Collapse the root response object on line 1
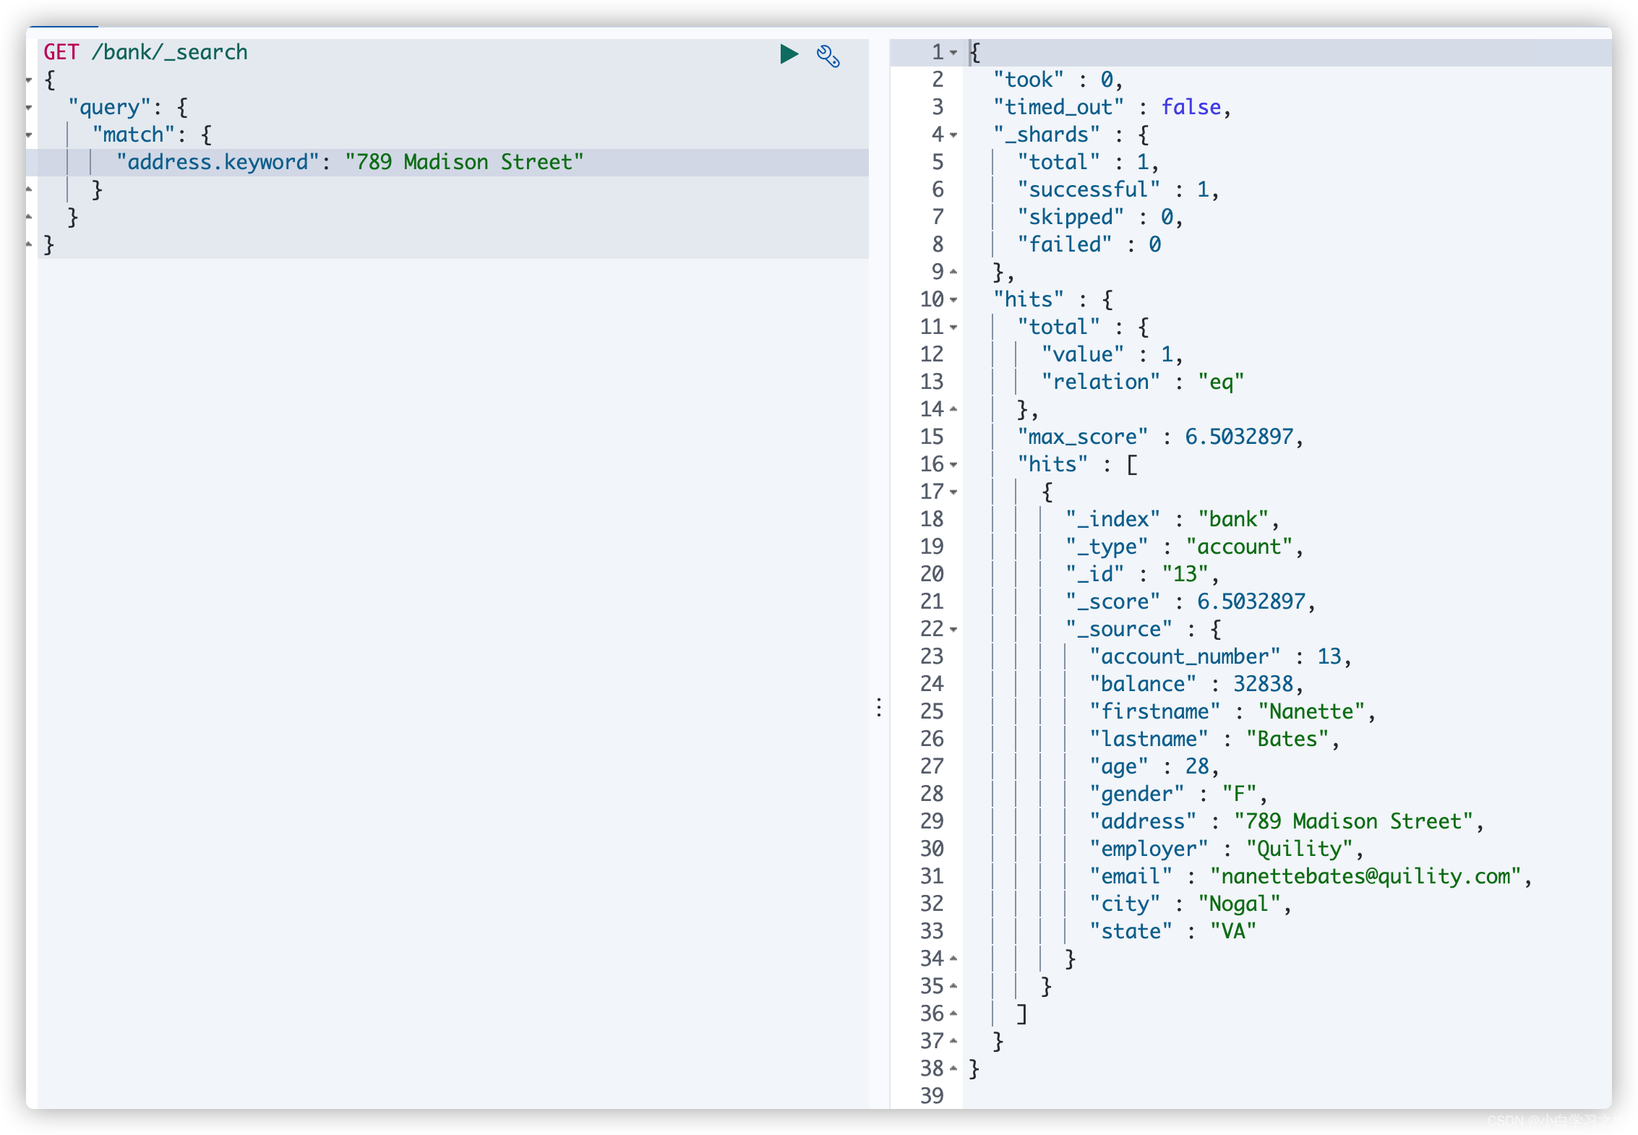Screen dimensions: 1638x1135 click(953, 53)
